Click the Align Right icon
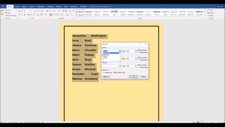225x127 pixels. [x=56, y=15]
